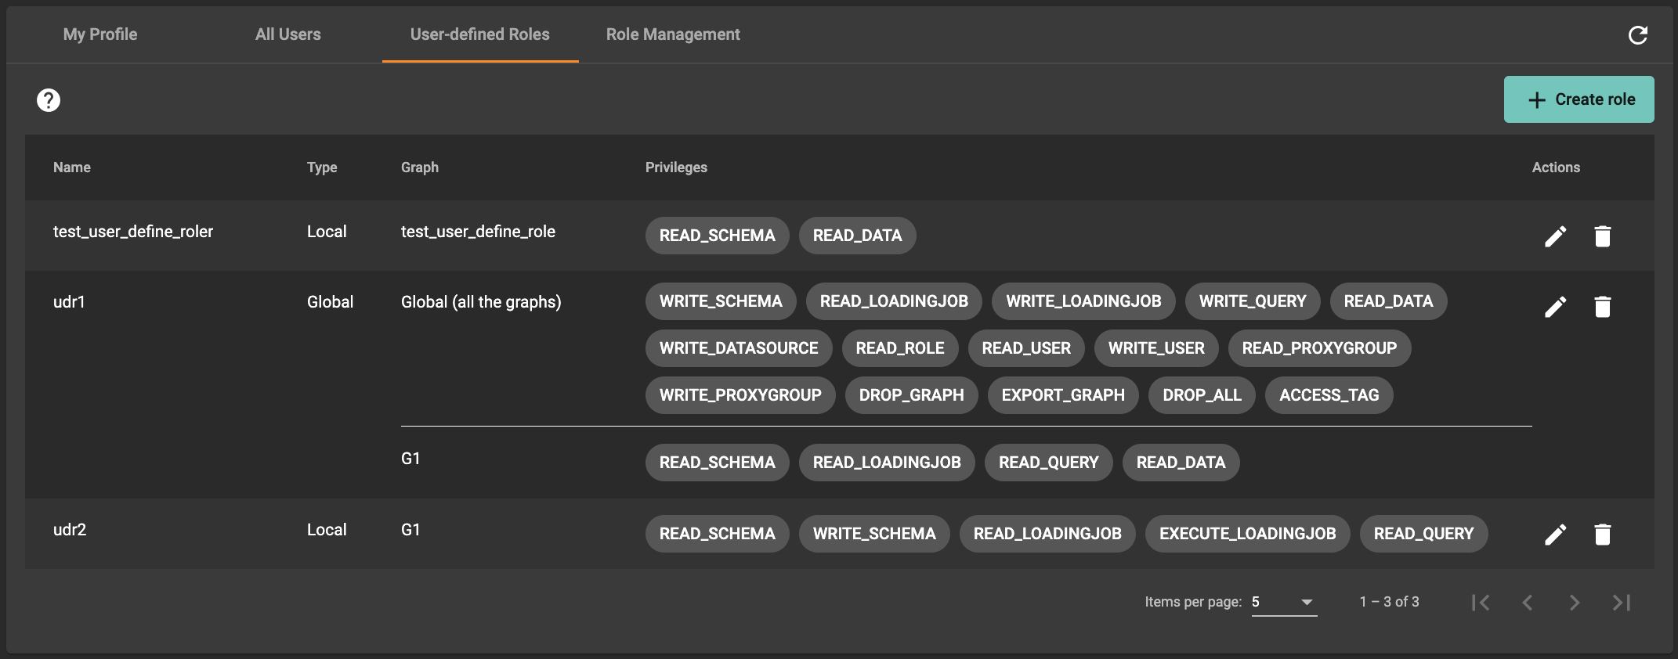This screenshot has width=1678, height=659.
Task: Open the All Users tab
Action: pyautogui.click(x=288, y=34)
